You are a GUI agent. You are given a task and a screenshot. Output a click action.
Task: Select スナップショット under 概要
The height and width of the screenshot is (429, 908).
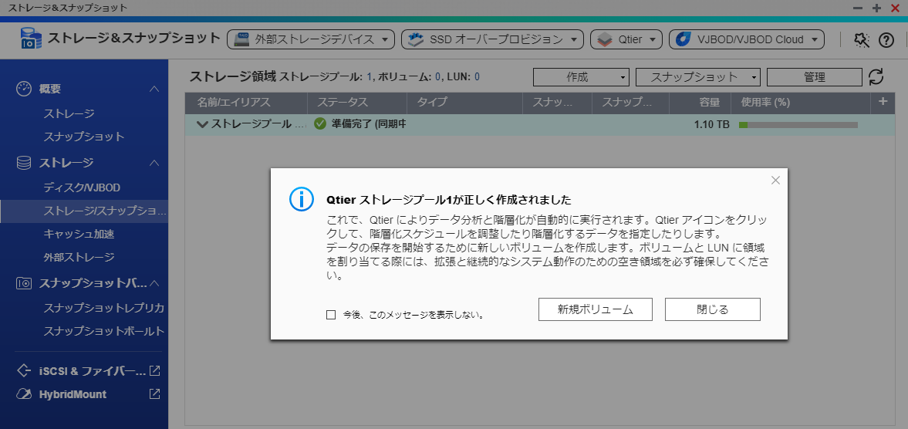pos(84,137)
